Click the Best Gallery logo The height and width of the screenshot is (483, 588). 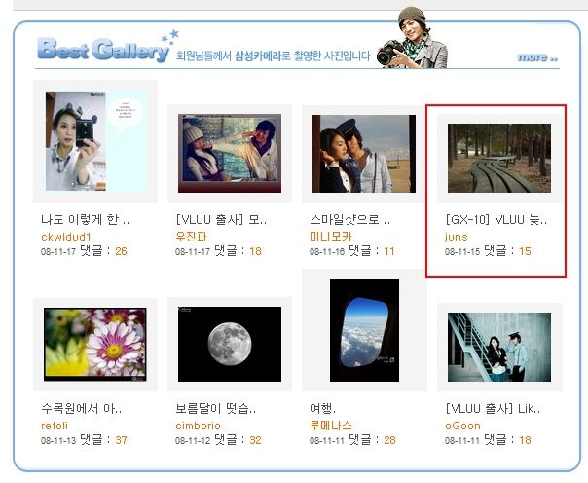tap(108, 48)
